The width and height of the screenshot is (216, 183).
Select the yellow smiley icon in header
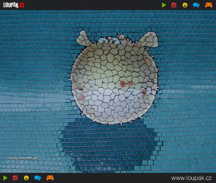[x=185, y=5]
